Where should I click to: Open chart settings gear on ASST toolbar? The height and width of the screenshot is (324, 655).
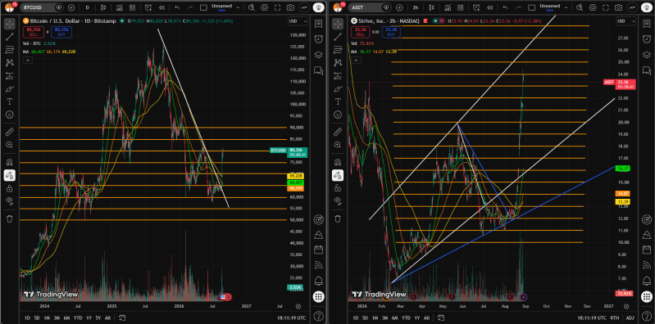click(x=593, y=7)
